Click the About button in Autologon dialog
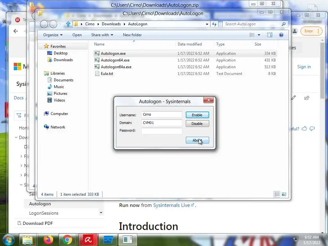Screen dimensions: 328x246 tap(197, 140)
